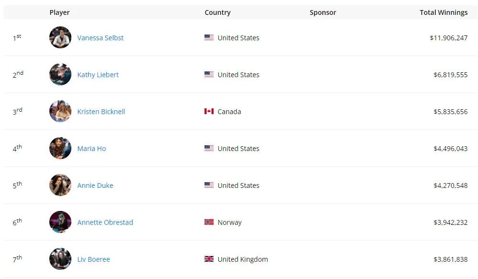Click US flag beside Vanessa Selbst
The image size is (478, 279).
point(209,37)
